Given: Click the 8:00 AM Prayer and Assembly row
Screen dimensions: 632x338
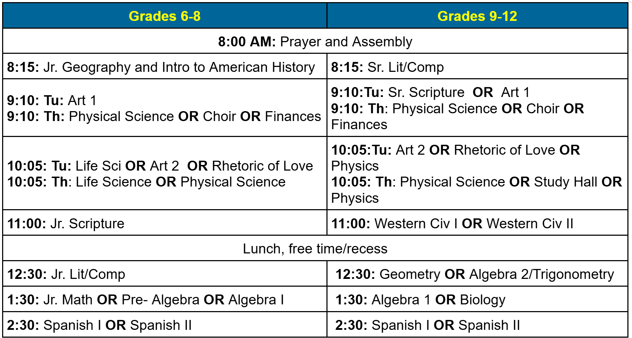Looking at the screenshot, I should pos(315,41).
